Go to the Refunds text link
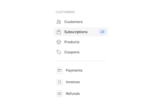 tap(73, 94)
